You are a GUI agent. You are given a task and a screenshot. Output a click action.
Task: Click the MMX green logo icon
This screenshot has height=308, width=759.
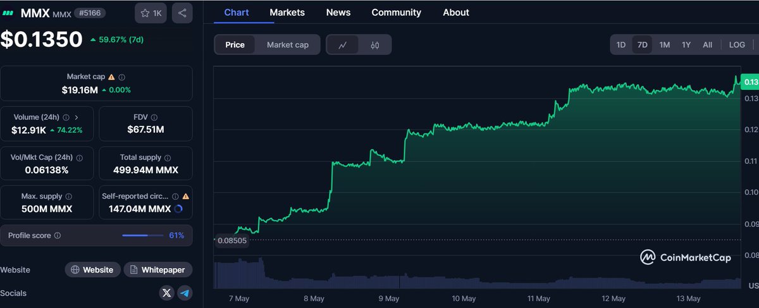click(8, 13)
